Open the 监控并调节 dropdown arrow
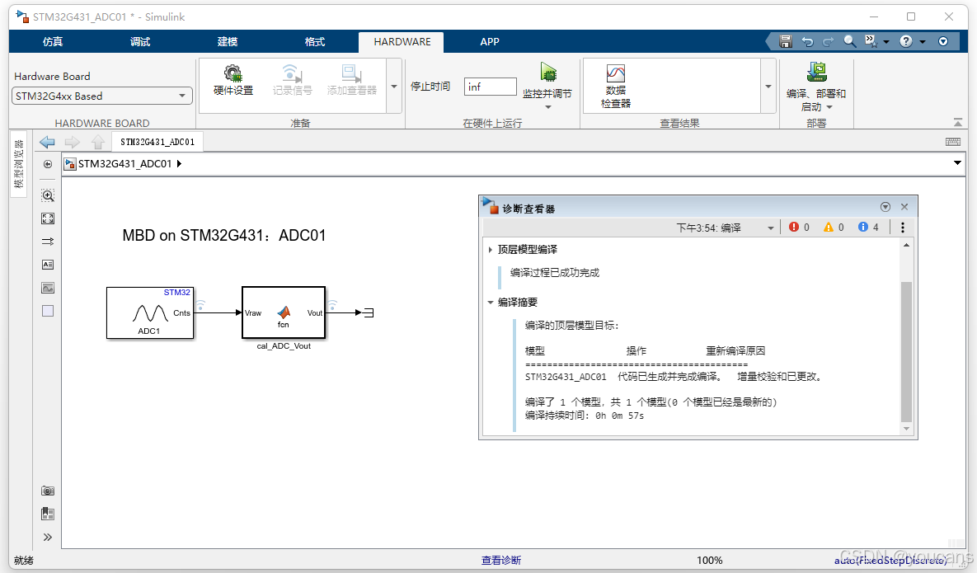Screen dimensions: 977x573 (548, 107)
